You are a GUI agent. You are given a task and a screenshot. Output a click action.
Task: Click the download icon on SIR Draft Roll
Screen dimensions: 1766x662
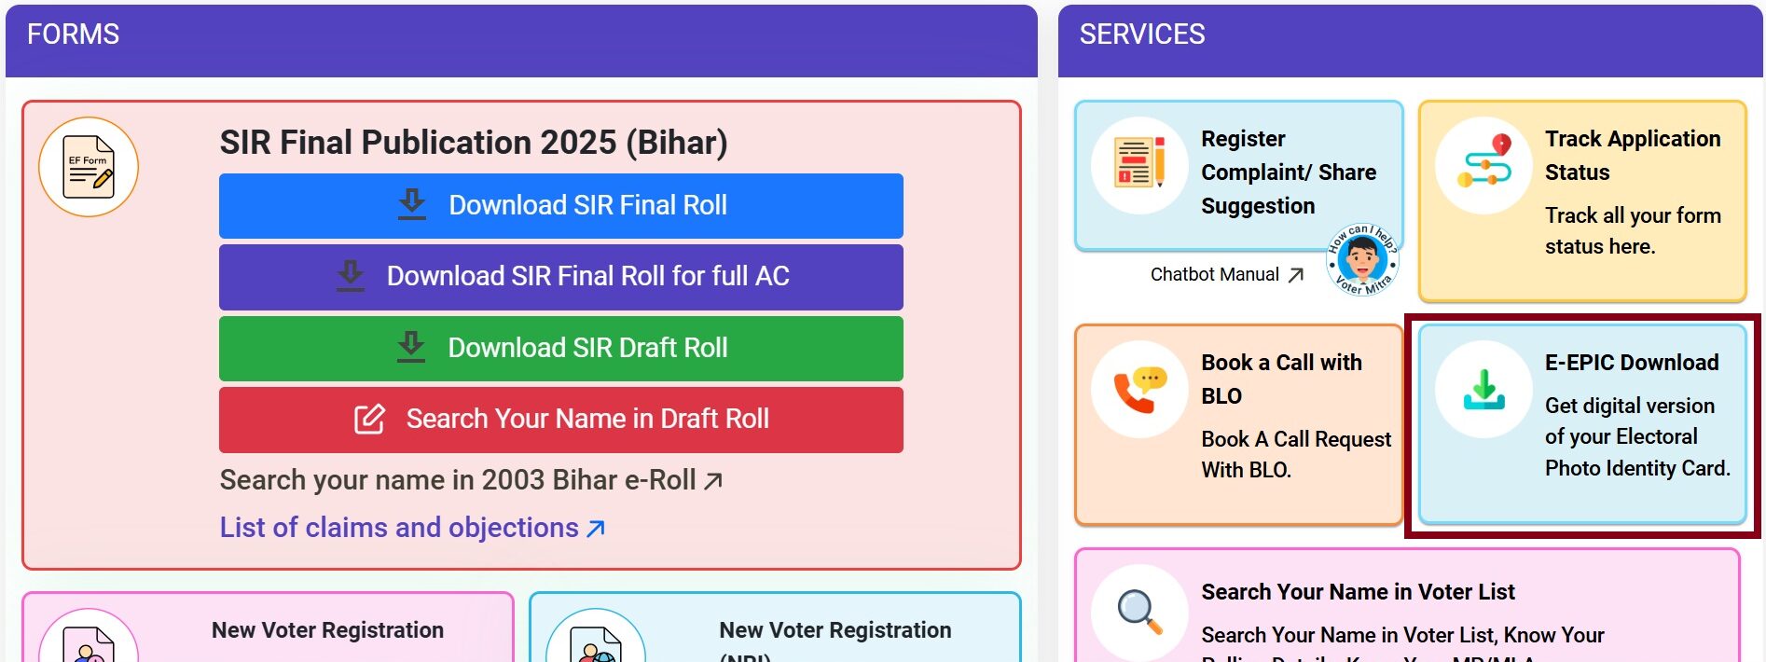pyautogui.click(x=410, y=347)
